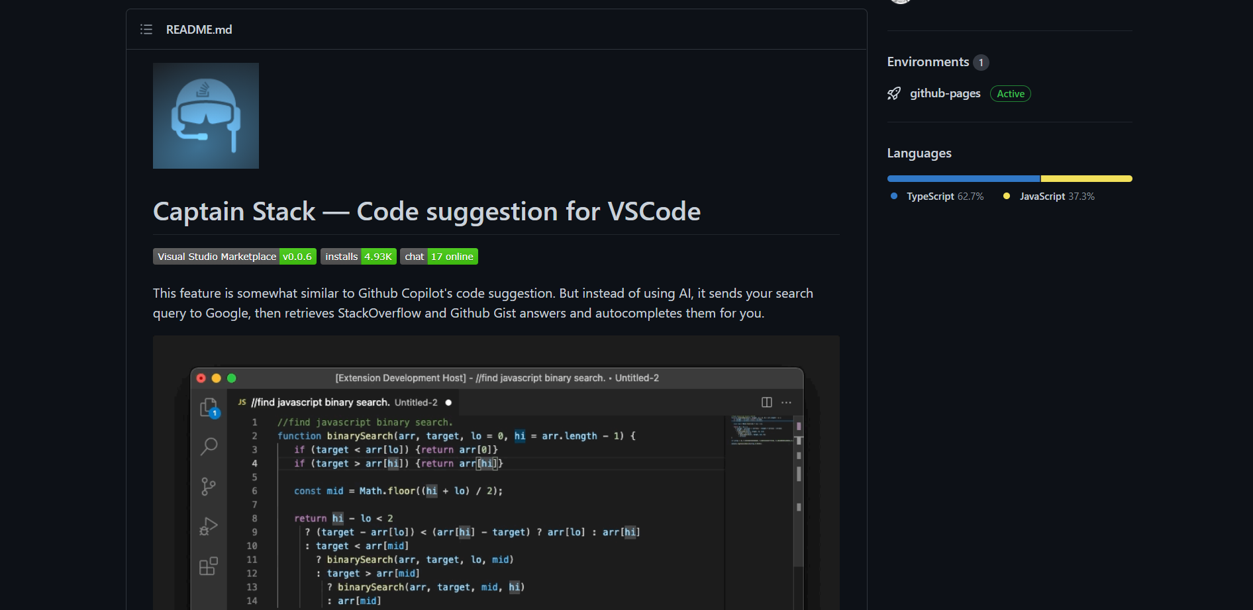Open the README table of contents icon
The image size is (1253, 610).
(x=146, y=29)
